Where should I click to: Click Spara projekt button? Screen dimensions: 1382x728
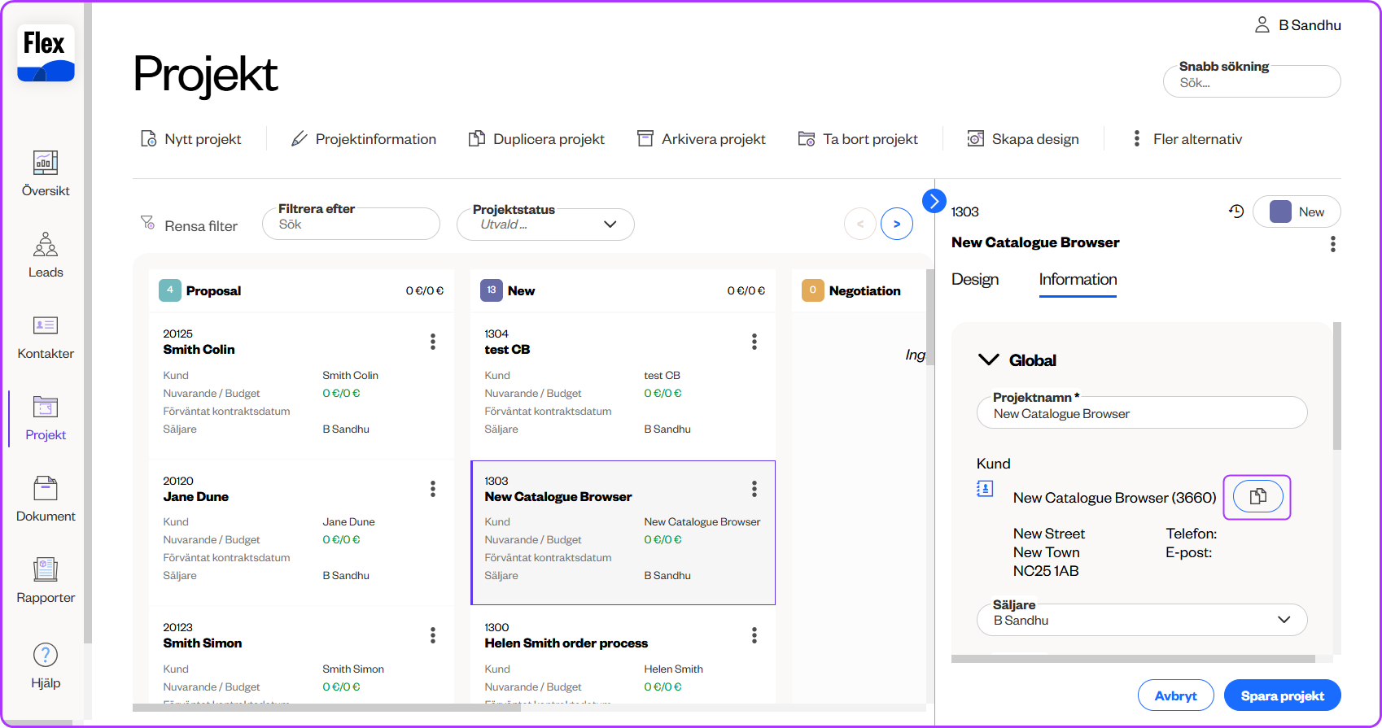[x=1282, y=695]
